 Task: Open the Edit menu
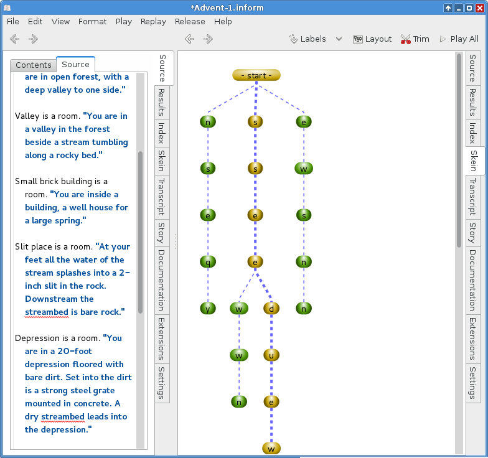35,21
